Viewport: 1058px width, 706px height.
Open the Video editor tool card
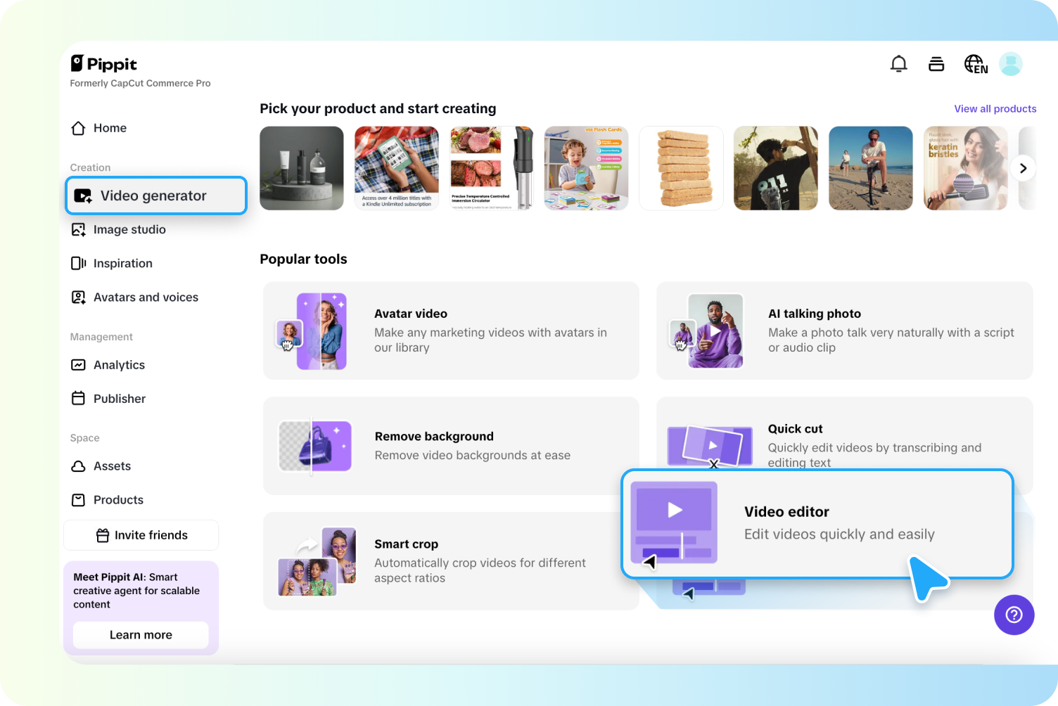pyautogui.click(x=816, y=523)
